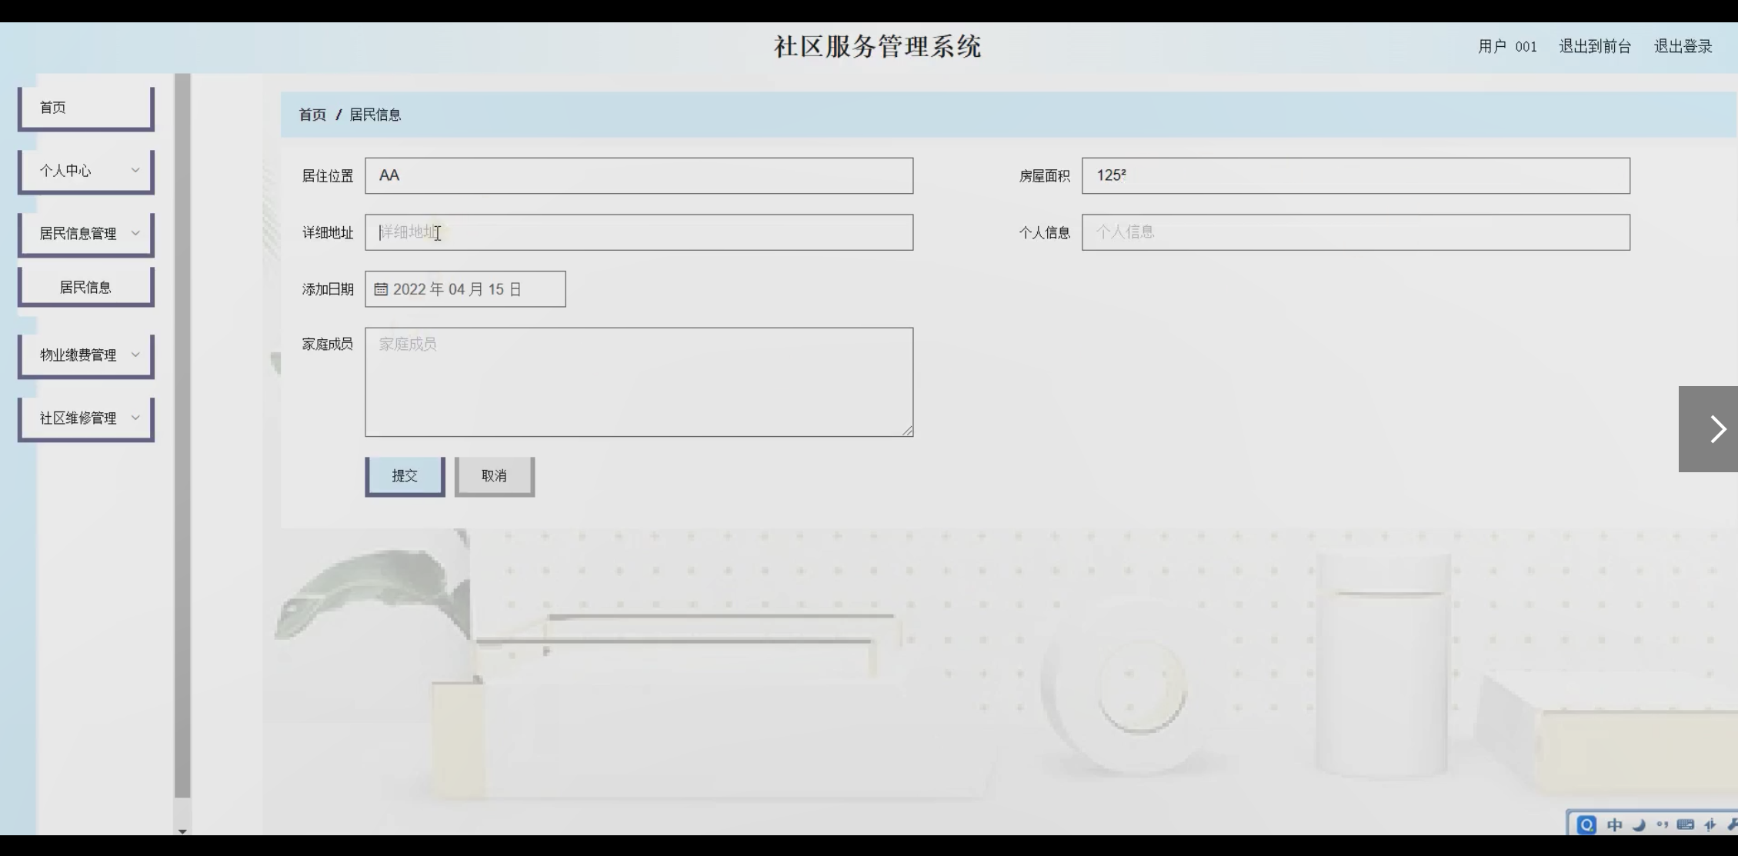Click the calendar icon in 添加日期 field
1738x856 pixels.
[381, 289]
